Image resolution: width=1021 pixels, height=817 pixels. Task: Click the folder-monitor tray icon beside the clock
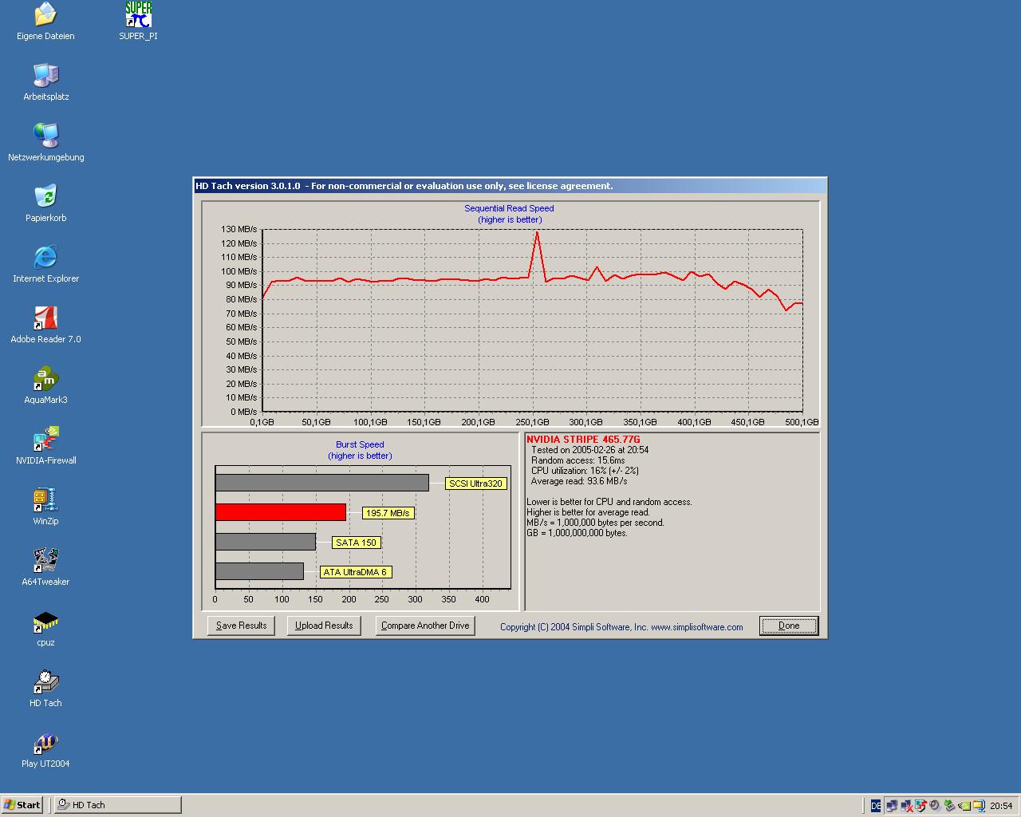click(x=979, y=806)
